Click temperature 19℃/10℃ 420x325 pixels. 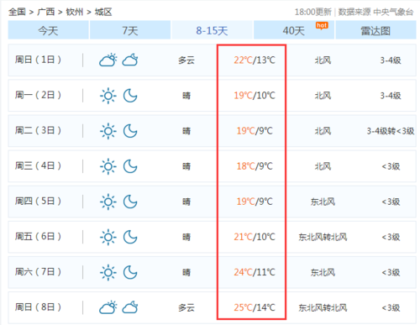(x=255, y=96)
